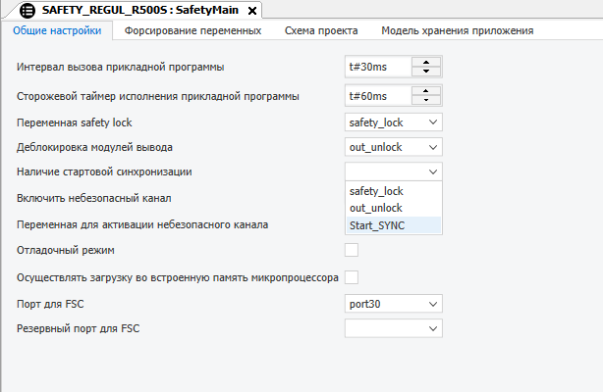Image resolution: width=603 pixels, height=392 pixels.
Task: Expand the out_unlock module dropdown
Action: click(x=433, y=147)
